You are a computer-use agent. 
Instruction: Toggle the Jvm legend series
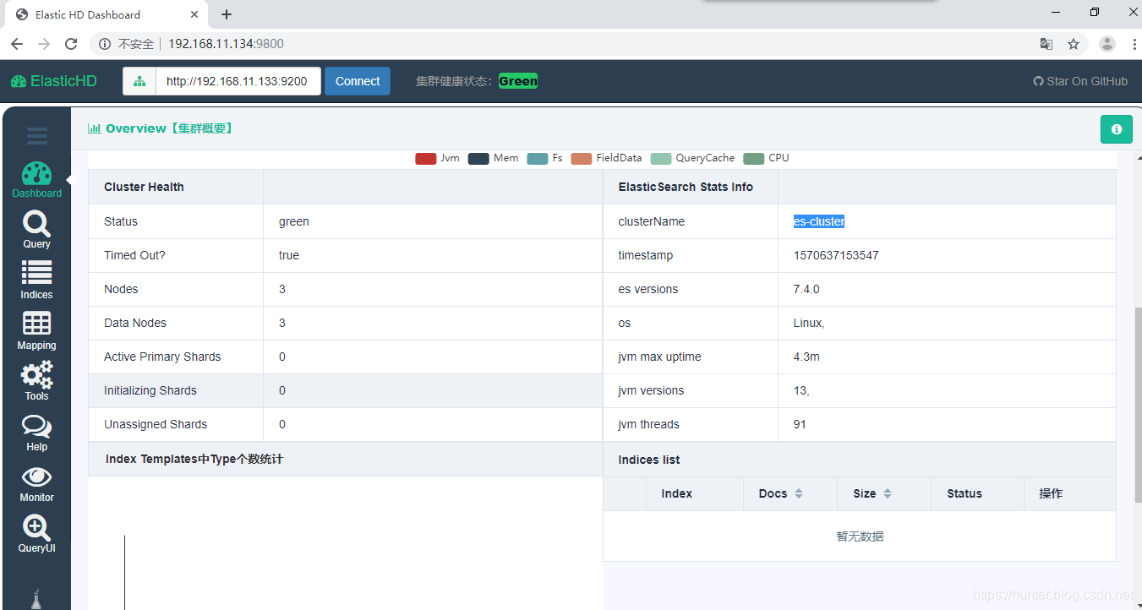tap(438, 158)
